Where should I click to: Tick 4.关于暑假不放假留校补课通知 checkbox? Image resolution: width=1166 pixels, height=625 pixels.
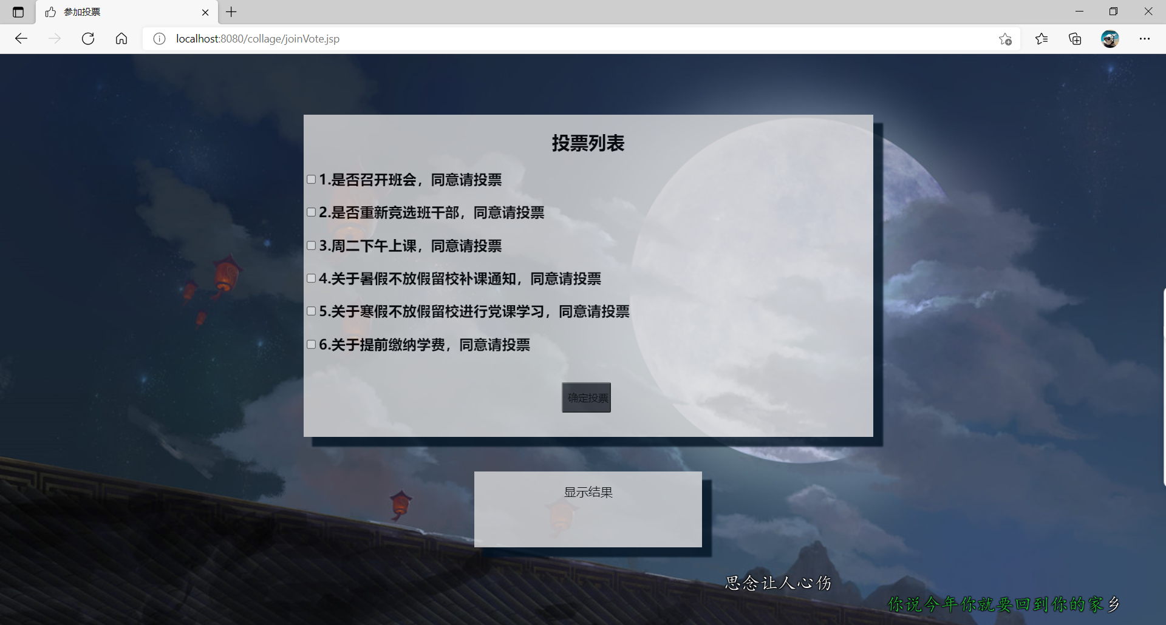point(311,279)
